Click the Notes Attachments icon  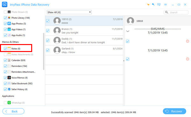pyautogui.click(x=9, y=54)
